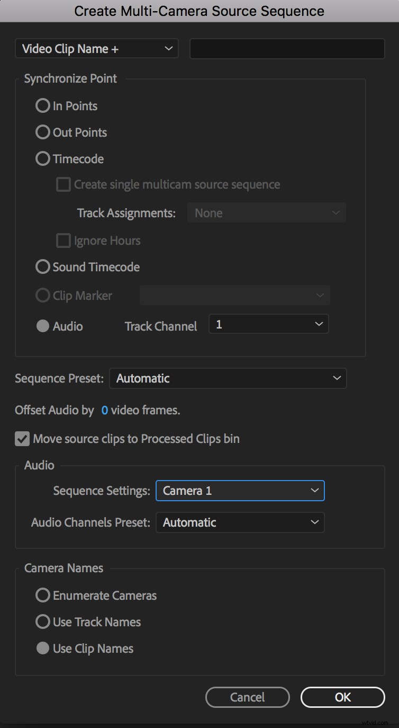Select Sound Timecode synchronization

(42, 267)
